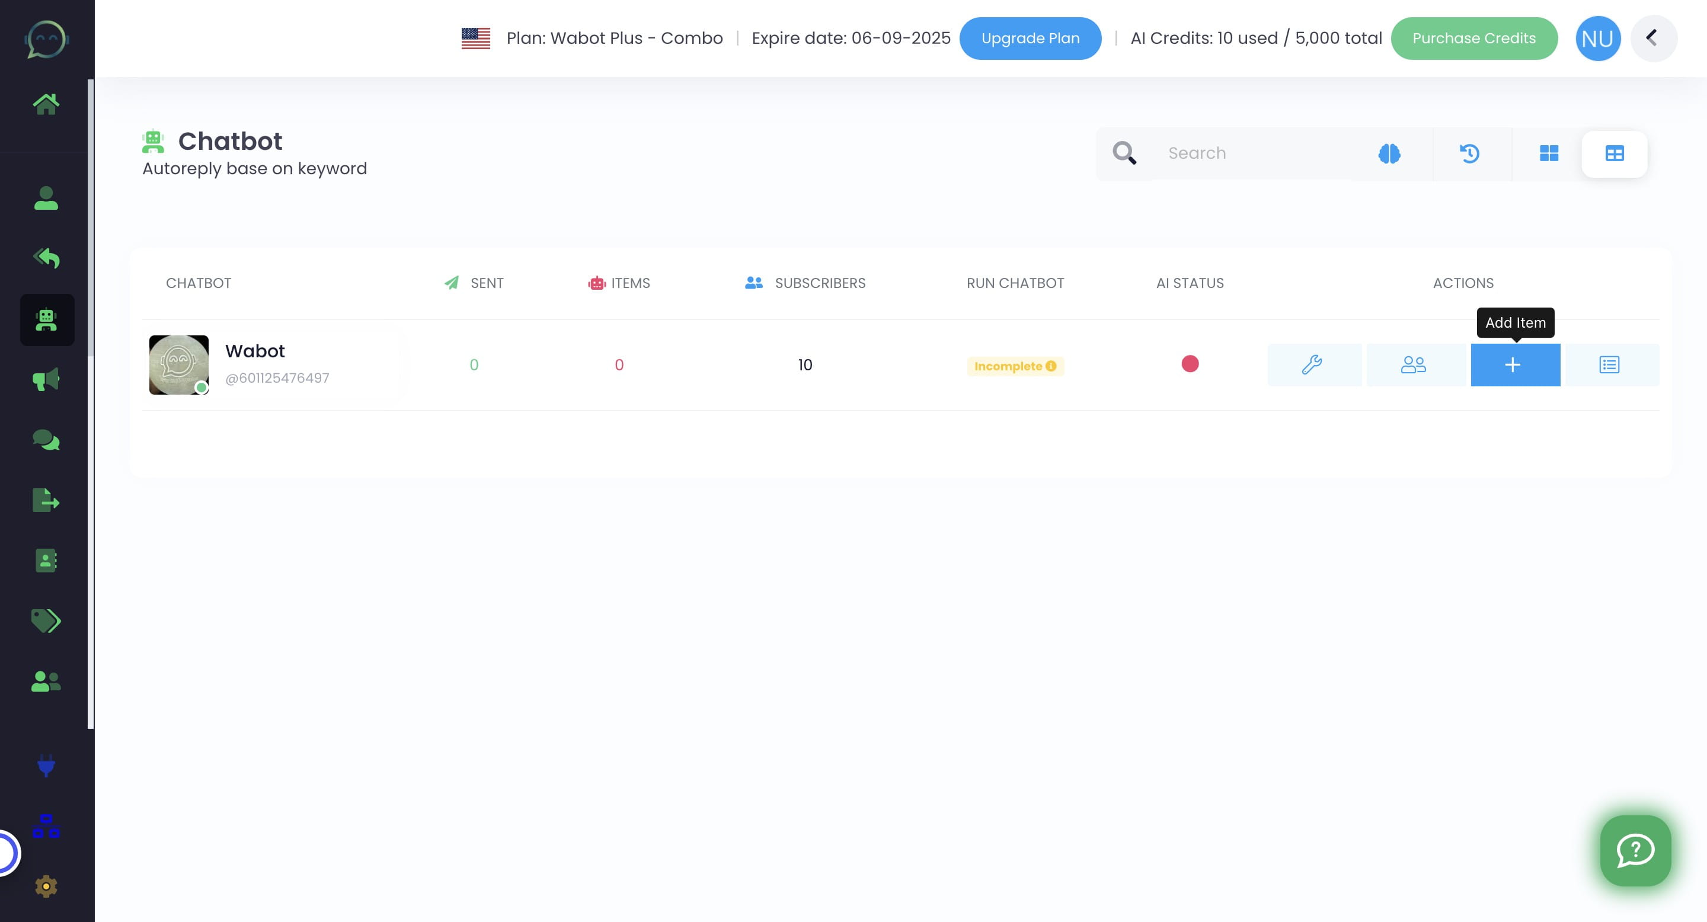Switch to table list view
Screen dimensions: 1707x922
1614,153
